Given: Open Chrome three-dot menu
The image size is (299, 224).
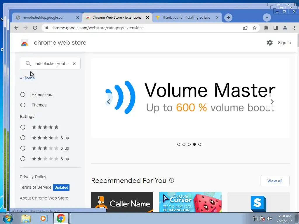Looking at the screenshot, I should pyautogui.click(x=294, y=28).
